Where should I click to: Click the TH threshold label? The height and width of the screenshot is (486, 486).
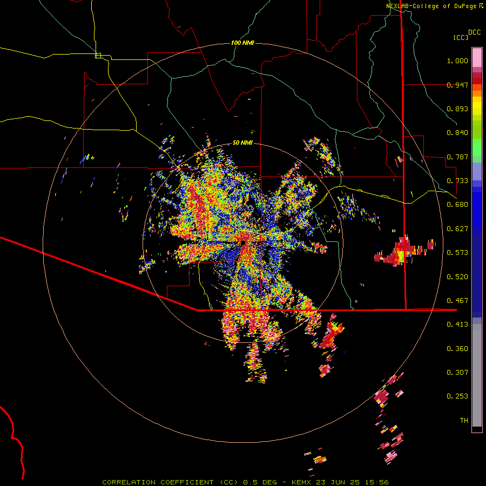coord(464,420)
